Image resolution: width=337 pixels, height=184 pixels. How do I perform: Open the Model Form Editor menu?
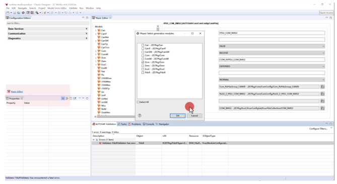click(57, 8)
